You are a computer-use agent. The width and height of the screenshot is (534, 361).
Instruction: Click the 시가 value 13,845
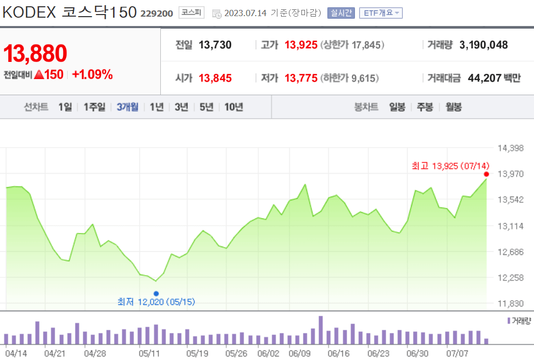point(215,78)
